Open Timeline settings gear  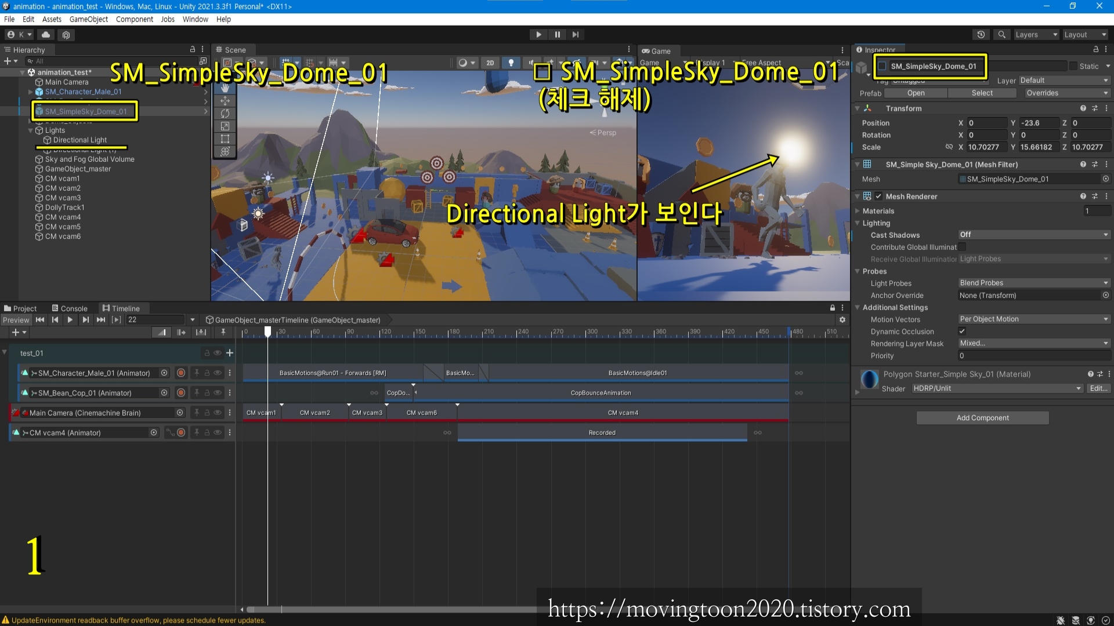tap(842, 320)
